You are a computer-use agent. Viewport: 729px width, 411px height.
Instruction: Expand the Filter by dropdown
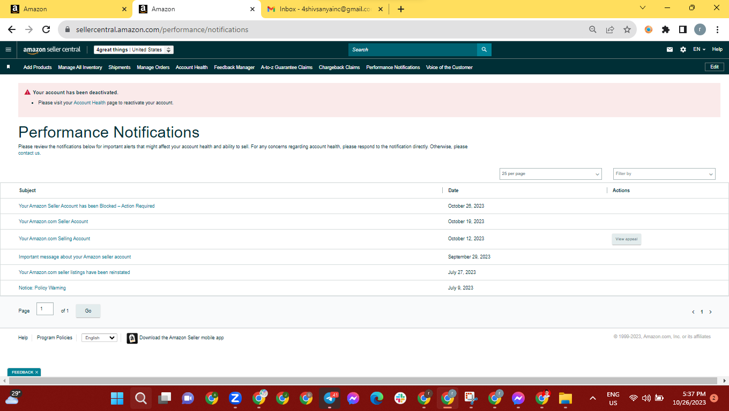[665, 174]
